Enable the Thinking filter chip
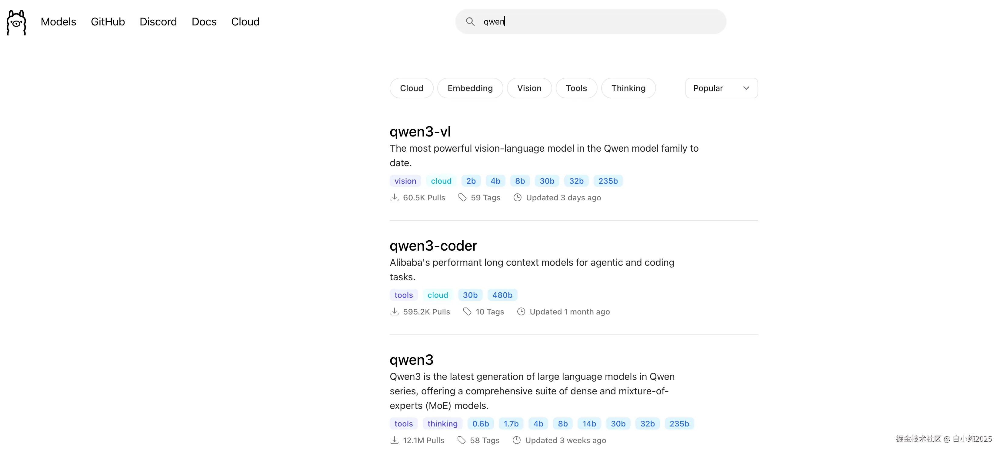This screenshot has height=454, width=1003. tap(628, 88)
